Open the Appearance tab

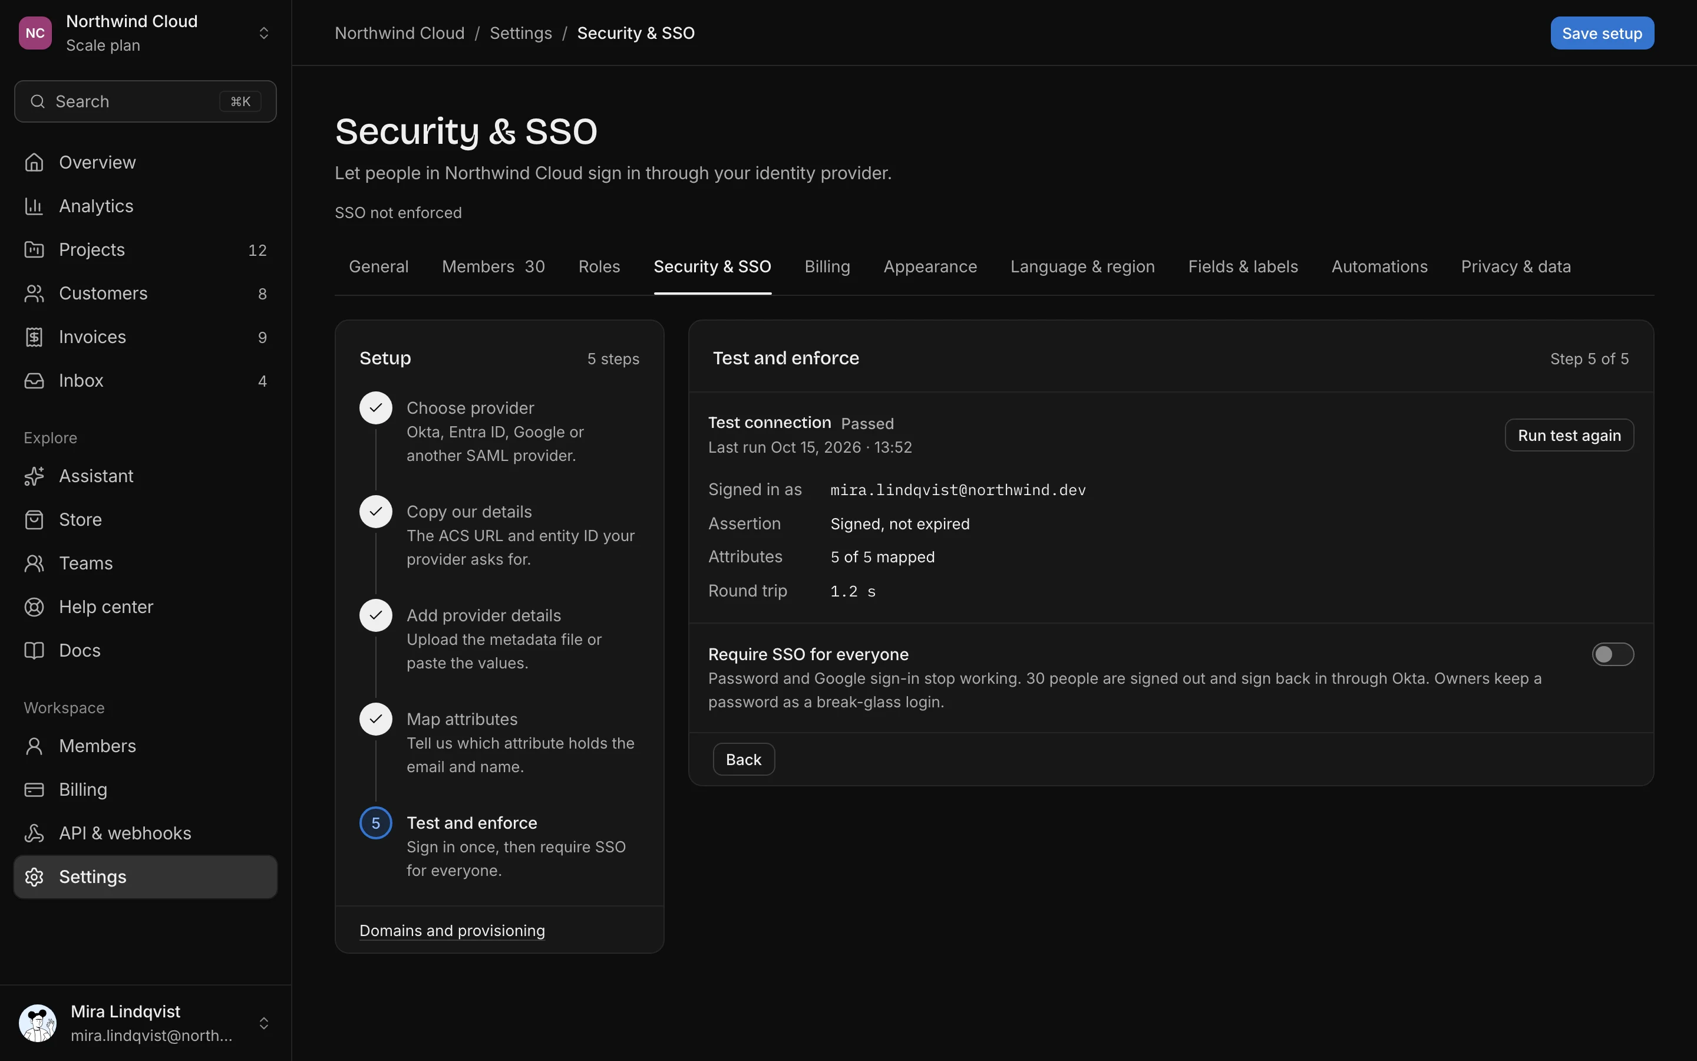click(x=930, y=266)
